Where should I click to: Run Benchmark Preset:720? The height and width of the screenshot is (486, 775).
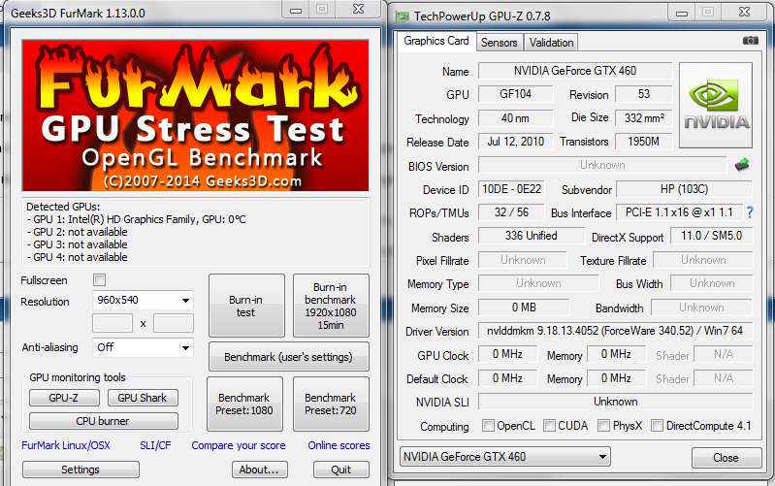(331, 404)
